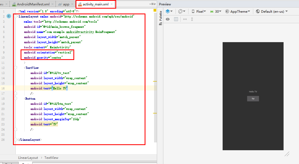Viewport: 299px width, 164px height.
Task: Click the vertical expand arrows icon
Action: pyautogui.click(x=192, y=19)
